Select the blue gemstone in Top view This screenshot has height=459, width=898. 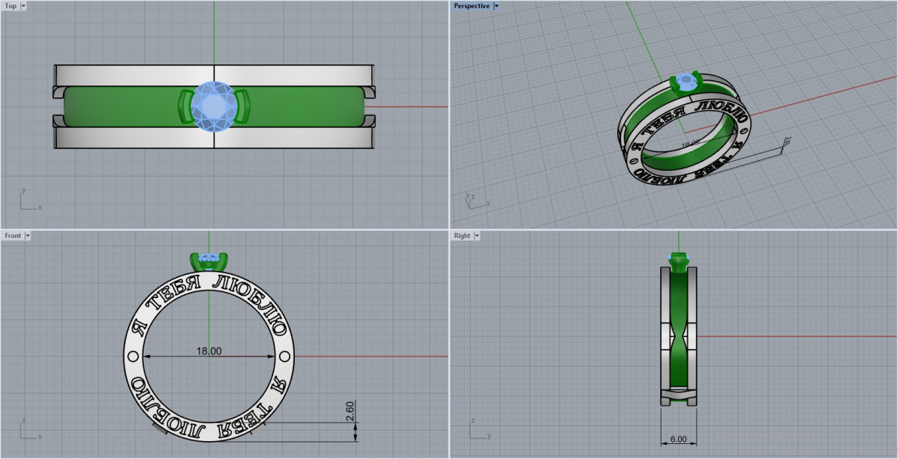(x=214, y=106)
